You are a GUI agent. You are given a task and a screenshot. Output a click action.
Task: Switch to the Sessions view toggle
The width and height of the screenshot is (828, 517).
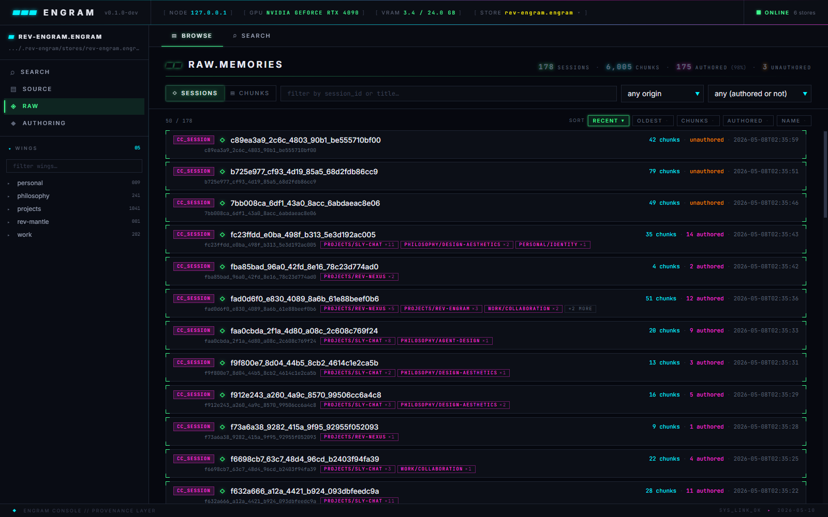pos(195,94)
